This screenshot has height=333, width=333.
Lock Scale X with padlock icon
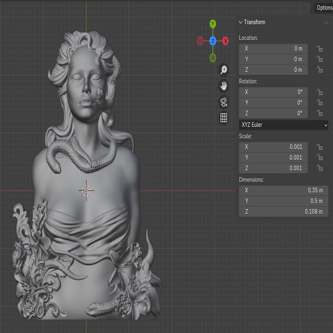[x=320, y=147]
